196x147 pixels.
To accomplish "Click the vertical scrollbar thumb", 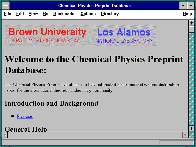I will click(191, 29).
